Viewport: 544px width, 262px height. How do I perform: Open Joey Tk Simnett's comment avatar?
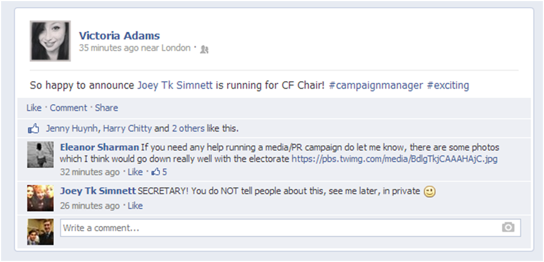click(41, 198)
